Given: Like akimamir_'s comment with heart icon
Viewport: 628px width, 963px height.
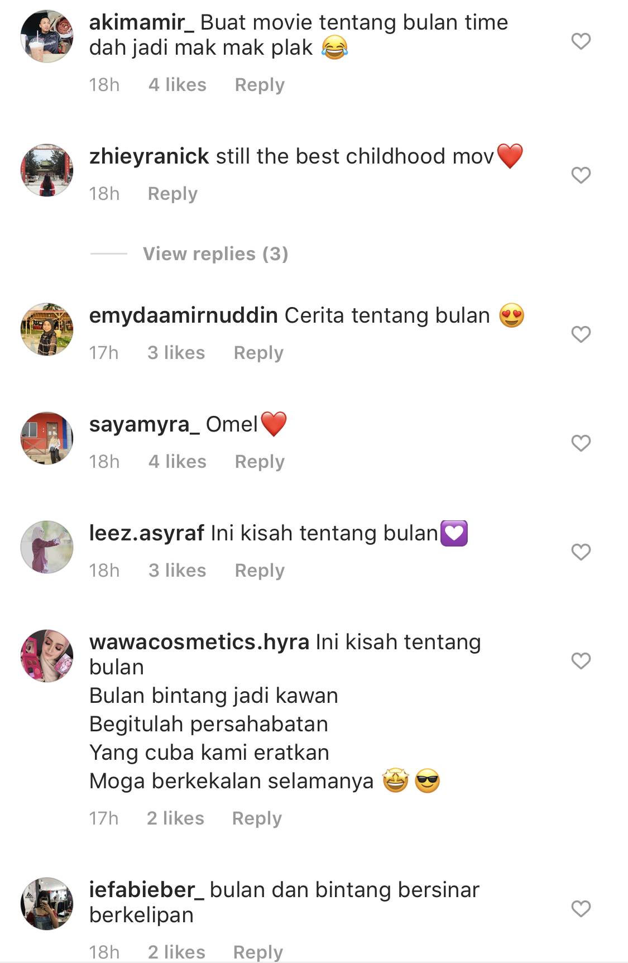Looking at the screenshot, I should pyautogui.click(x=581, y=41).
